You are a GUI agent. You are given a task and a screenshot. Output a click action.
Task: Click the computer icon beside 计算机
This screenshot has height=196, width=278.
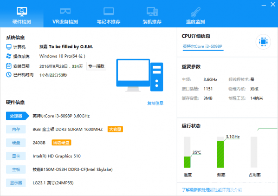click(x=9, y=47)
